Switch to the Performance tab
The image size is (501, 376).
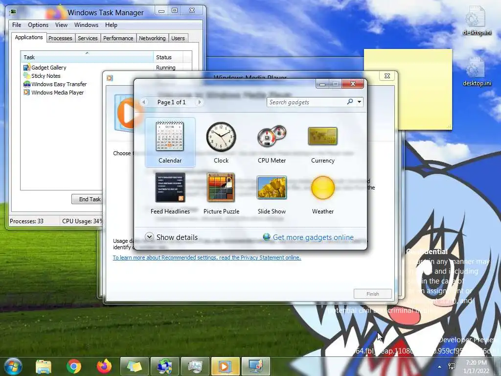click(x=118, y=38)
